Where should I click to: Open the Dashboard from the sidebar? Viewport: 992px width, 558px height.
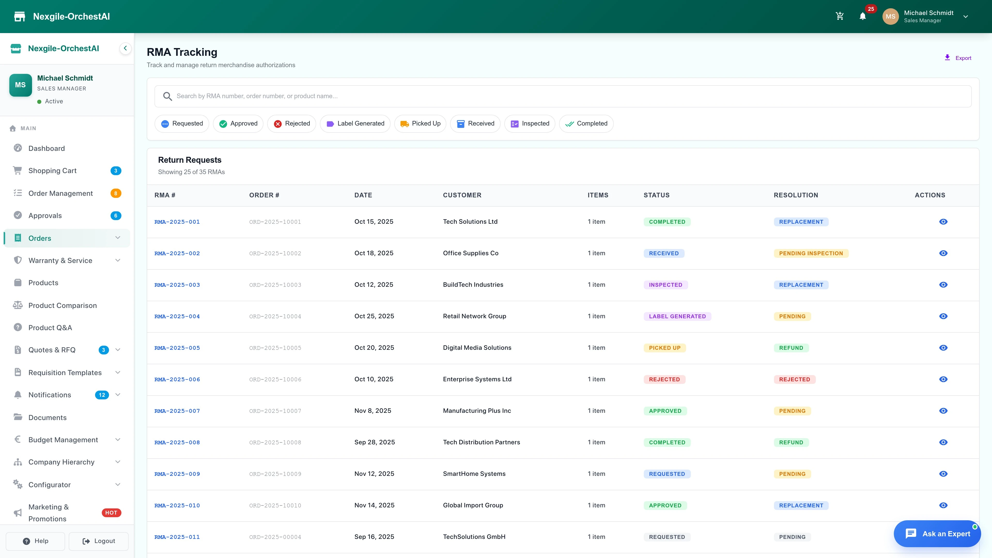tap(46, 148)
